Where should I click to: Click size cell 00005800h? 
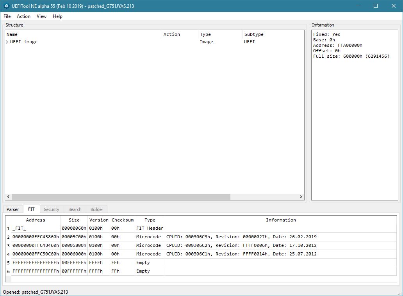[74, 245]
